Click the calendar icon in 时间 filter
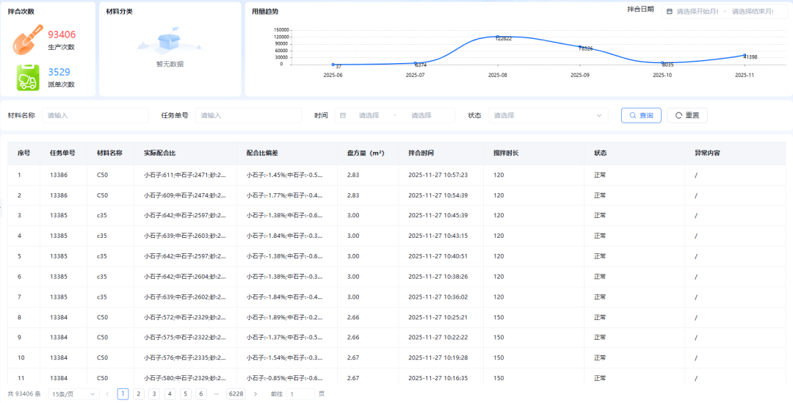 tap(343, 115)
